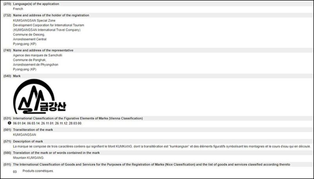Select 'Commune de Oesong,' address line
Image resolution: width=314 pixels, height=179 pixels.
tap(29, 34)
